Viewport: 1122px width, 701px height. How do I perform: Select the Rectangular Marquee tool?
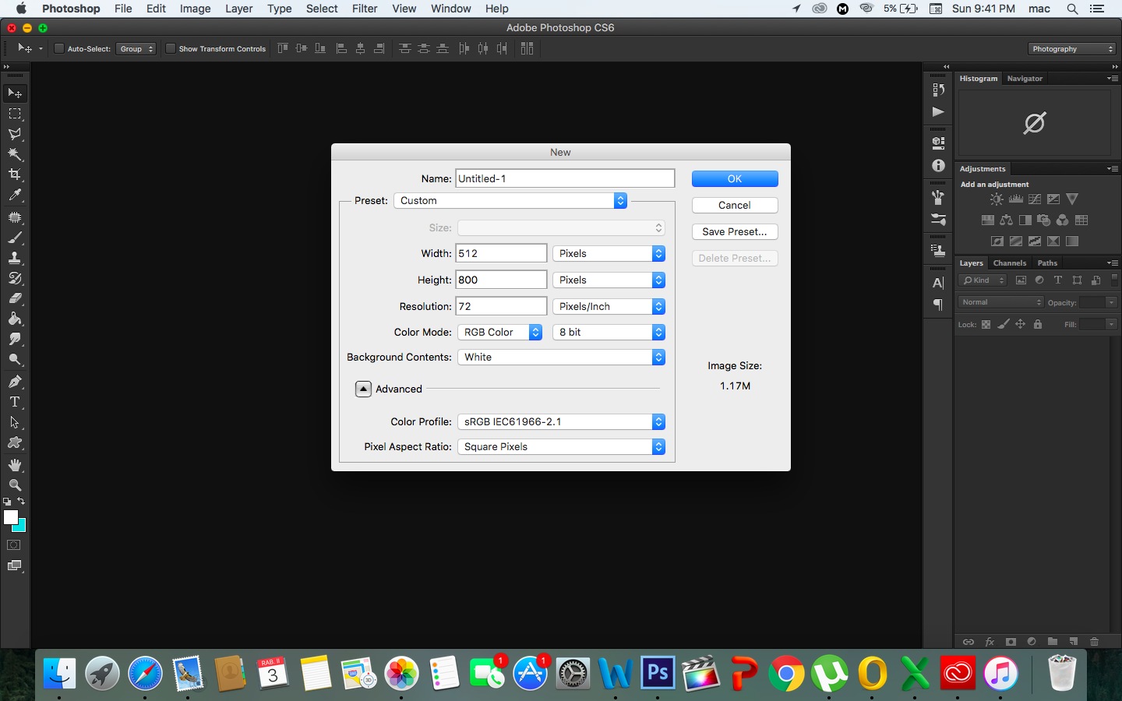(15, 114)
